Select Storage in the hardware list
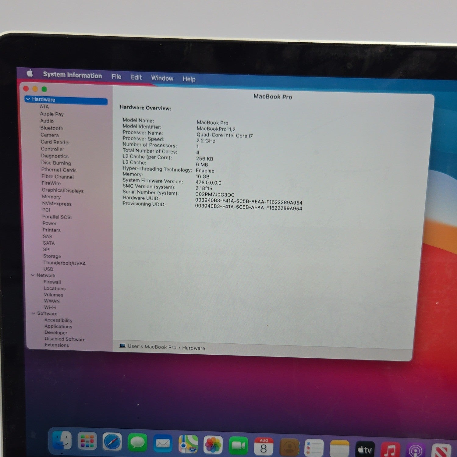 (x=52, y=256)
